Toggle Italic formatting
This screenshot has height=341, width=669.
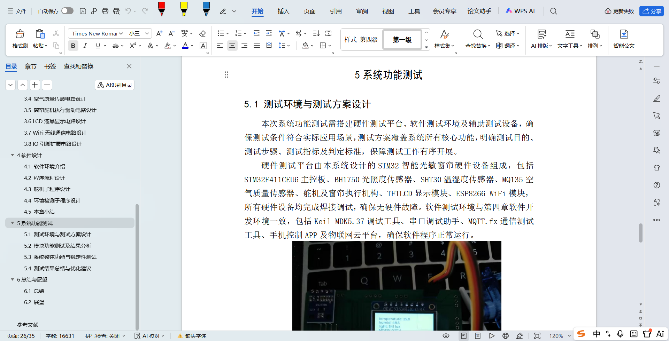(85, 46)
